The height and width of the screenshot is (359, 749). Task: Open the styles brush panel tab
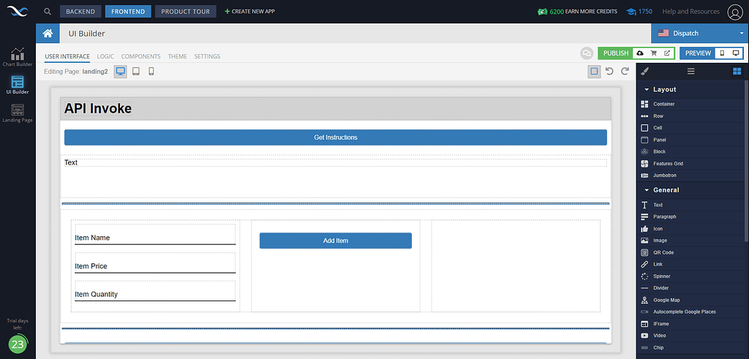tap(644, 71)
